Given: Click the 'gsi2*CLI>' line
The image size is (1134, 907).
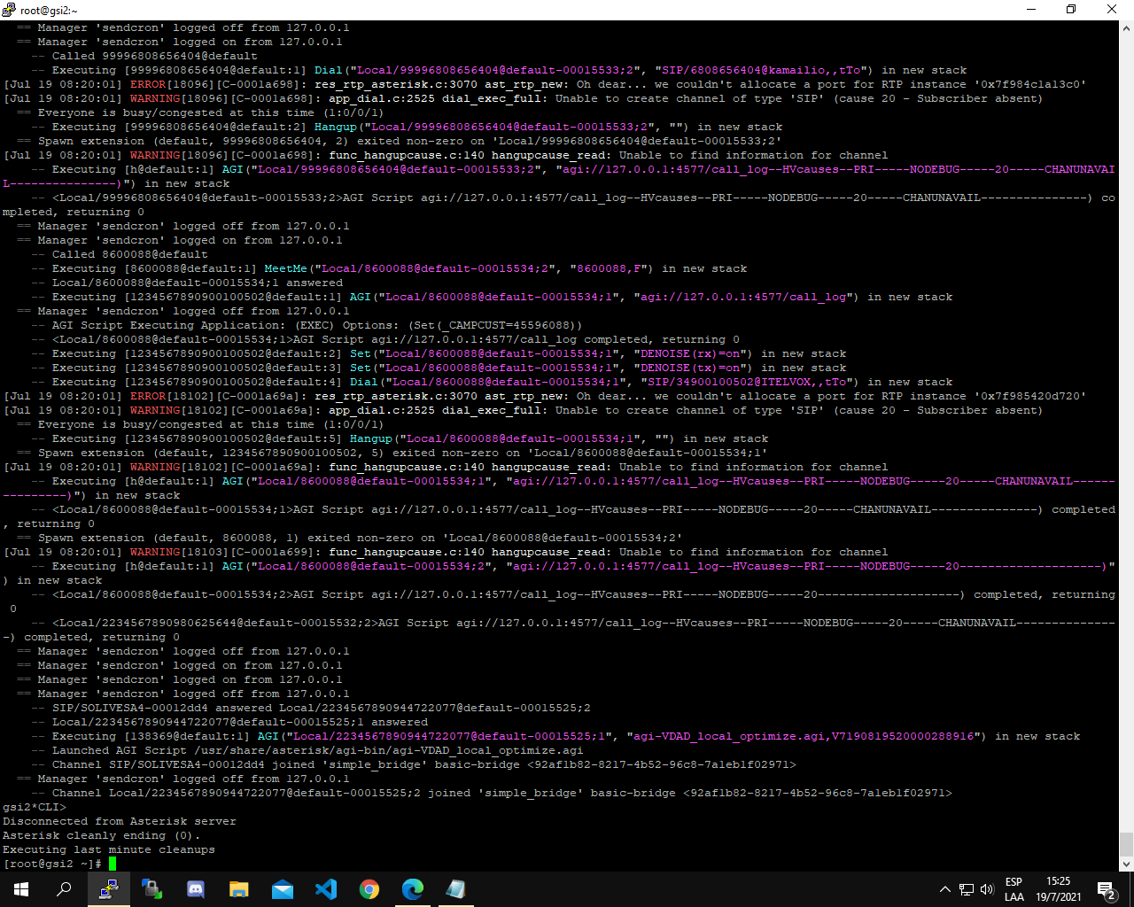Looking at the screenshot, I should 35,807.
